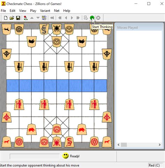This screenshot has width=165, height=168.
Task: Open a saved game with folder icon
Action: [12, 18]
